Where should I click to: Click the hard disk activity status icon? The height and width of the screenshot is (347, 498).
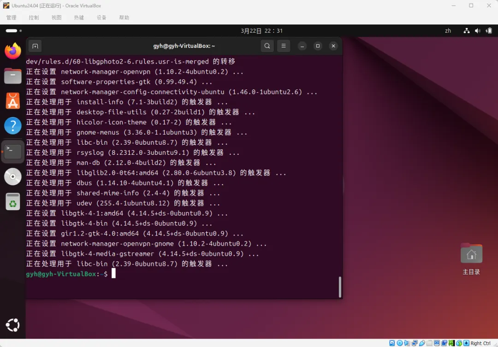[392, 343]
